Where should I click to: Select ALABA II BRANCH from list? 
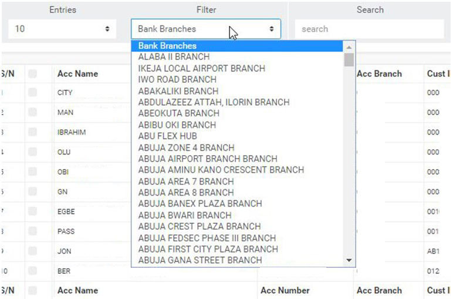pyautogui.click(x=174, y=57)
